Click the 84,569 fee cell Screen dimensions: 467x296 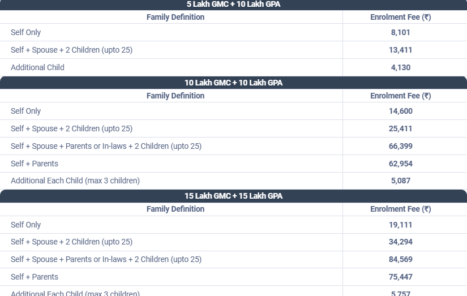coord(400,259)
